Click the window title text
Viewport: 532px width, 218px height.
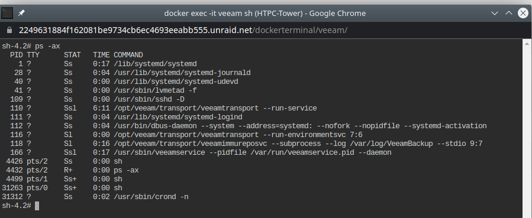pyautogui.click(x=265, y=13)
